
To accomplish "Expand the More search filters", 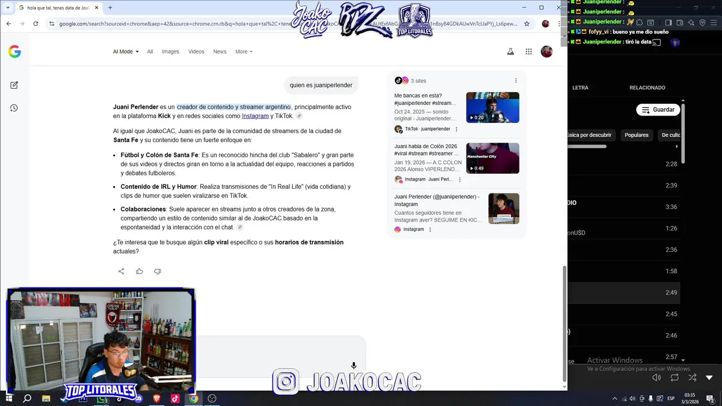I will point(244,51).
